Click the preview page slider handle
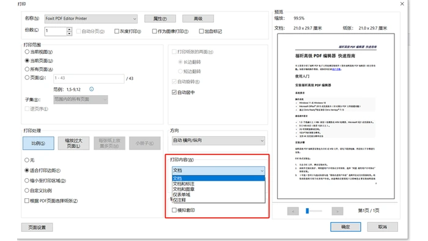The image size is (428, 241). pos(308,210)
